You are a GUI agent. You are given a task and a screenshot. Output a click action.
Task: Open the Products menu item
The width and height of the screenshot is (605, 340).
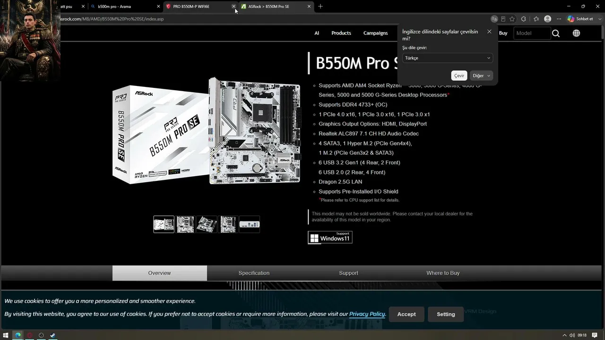click(341, 33)
